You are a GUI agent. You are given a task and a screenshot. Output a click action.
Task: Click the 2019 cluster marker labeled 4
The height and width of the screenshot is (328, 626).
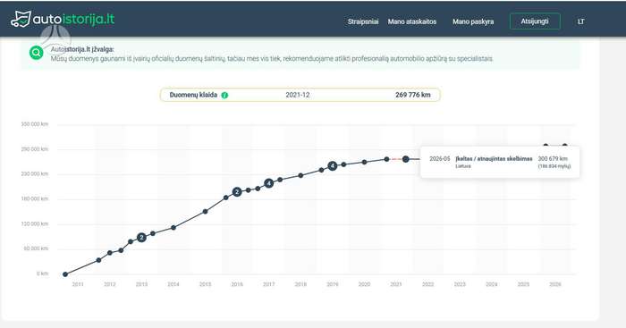pos(332,165)
